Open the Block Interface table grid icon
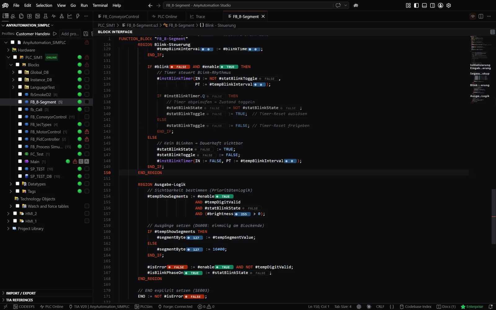Viewport: 496px width, 310px height. (x=493, y=32)
